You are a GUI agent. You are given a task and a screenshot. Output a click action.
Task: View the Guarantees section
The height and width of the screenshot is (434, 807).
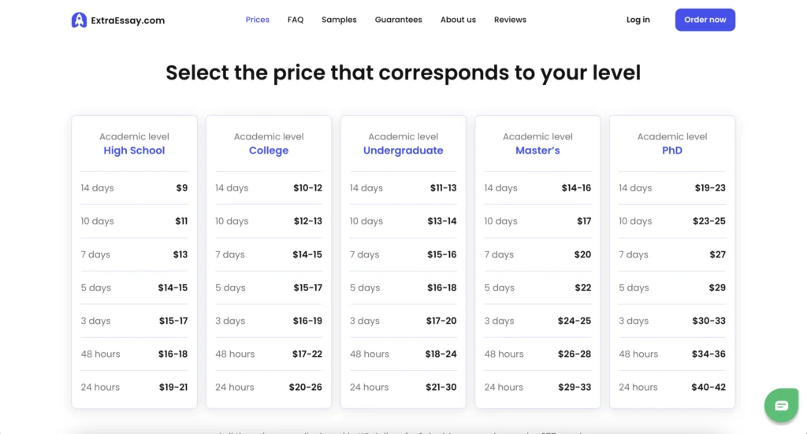coord(398,20)
